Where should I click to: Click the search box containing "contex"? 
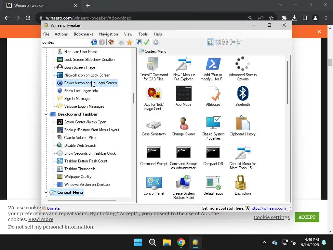coord(66,42)
